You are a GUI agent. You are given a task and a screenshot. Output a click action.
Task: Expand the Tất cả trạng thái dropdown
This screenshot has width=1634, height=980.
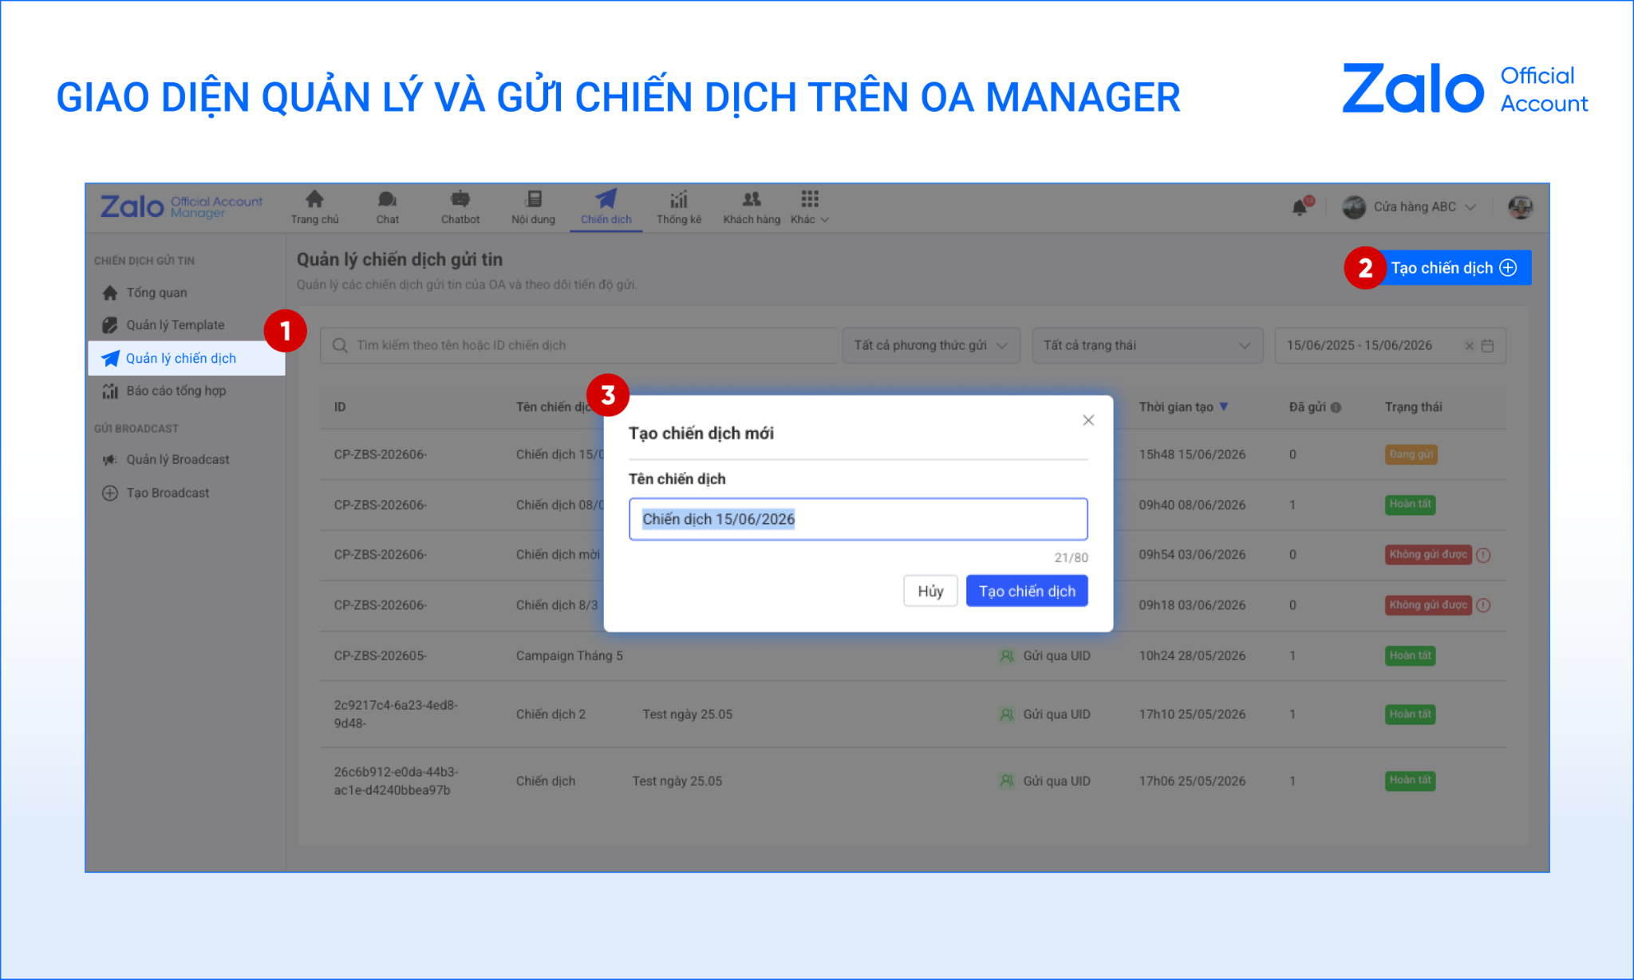pyautogui.click(x=1147, y=345)
